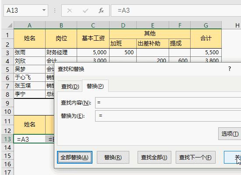Viewport: 241px width, 175px height.
Task: Select cell containing 吴梦
Action: 30,69
